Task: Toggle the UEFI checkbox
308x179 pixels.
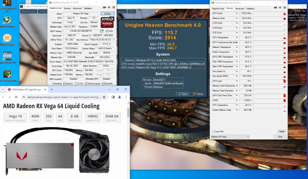Action: click(x=107, y=31)
